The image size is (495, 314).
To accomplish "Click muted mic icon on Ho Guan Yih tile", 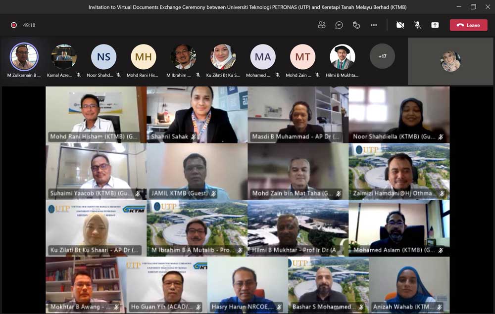I will (x=198, y=307).
